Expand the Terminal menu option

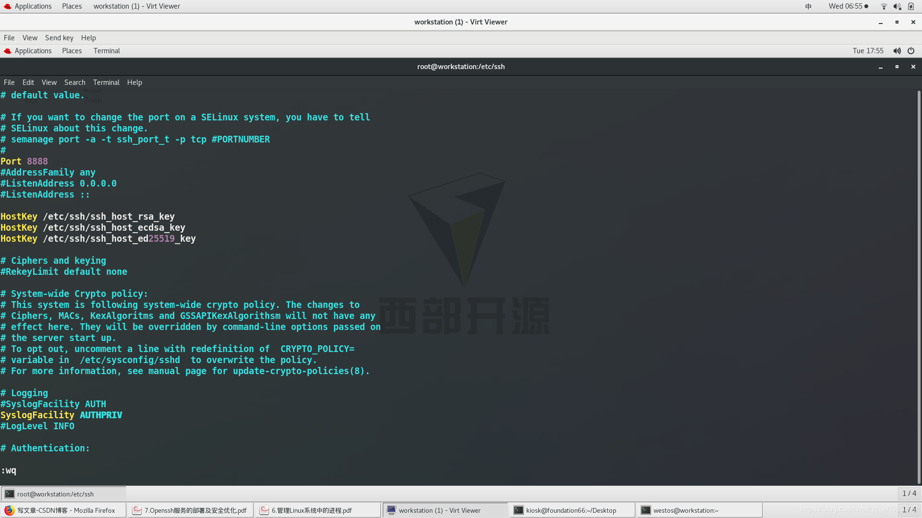106,82
